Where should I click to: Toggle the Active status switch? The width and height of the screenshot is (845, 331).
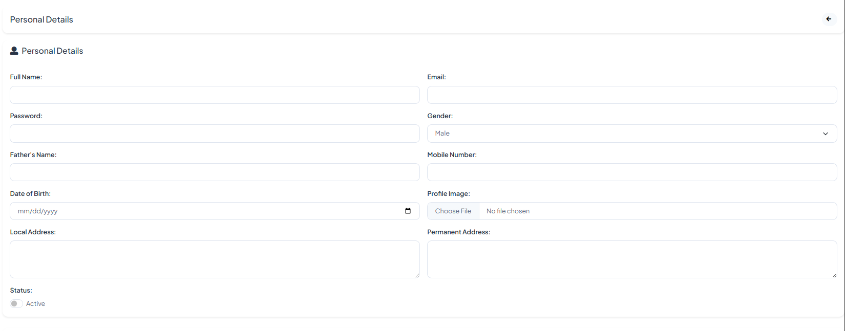click(15, 303)
